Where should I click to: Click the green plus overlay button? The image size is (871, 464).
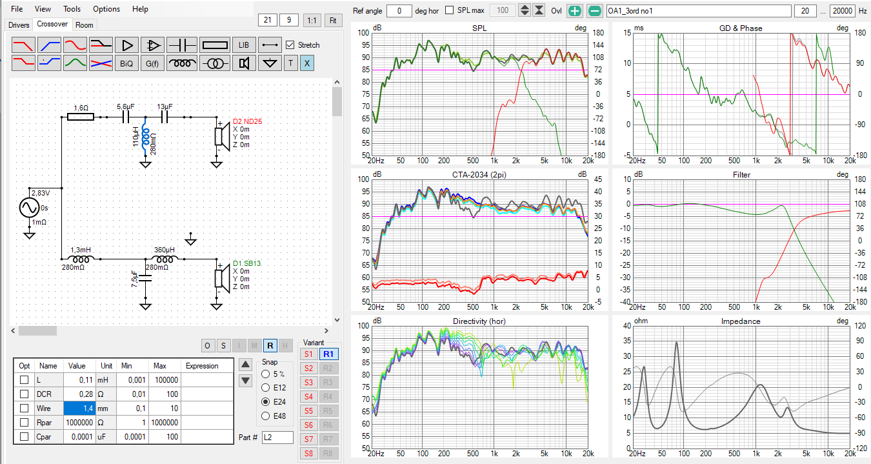pos(576,11)
